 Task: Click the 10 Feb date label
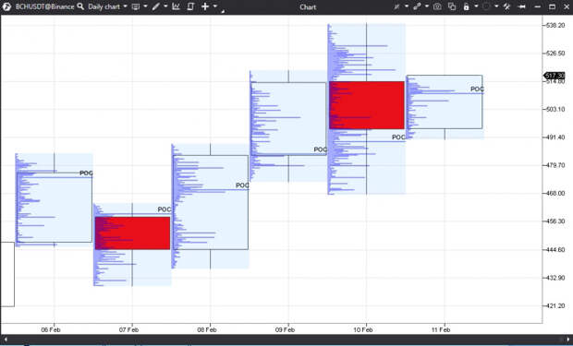point(362,330)
